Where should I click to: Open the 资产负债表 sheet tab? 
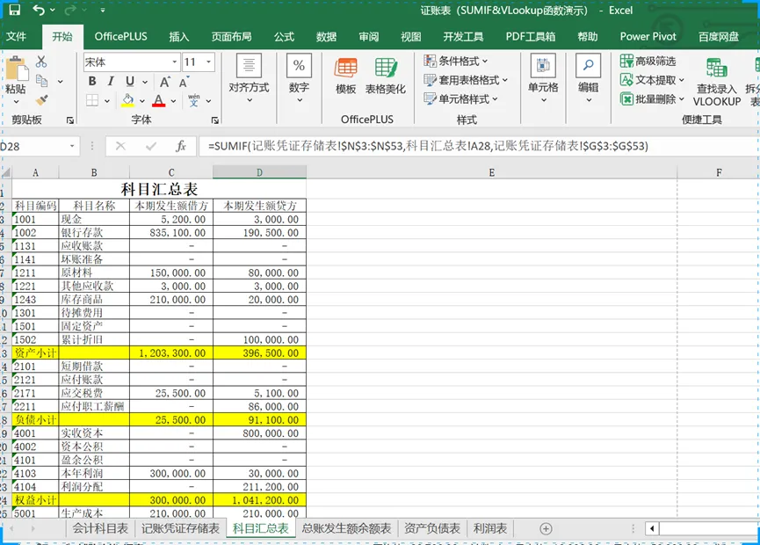pos(432,528)
